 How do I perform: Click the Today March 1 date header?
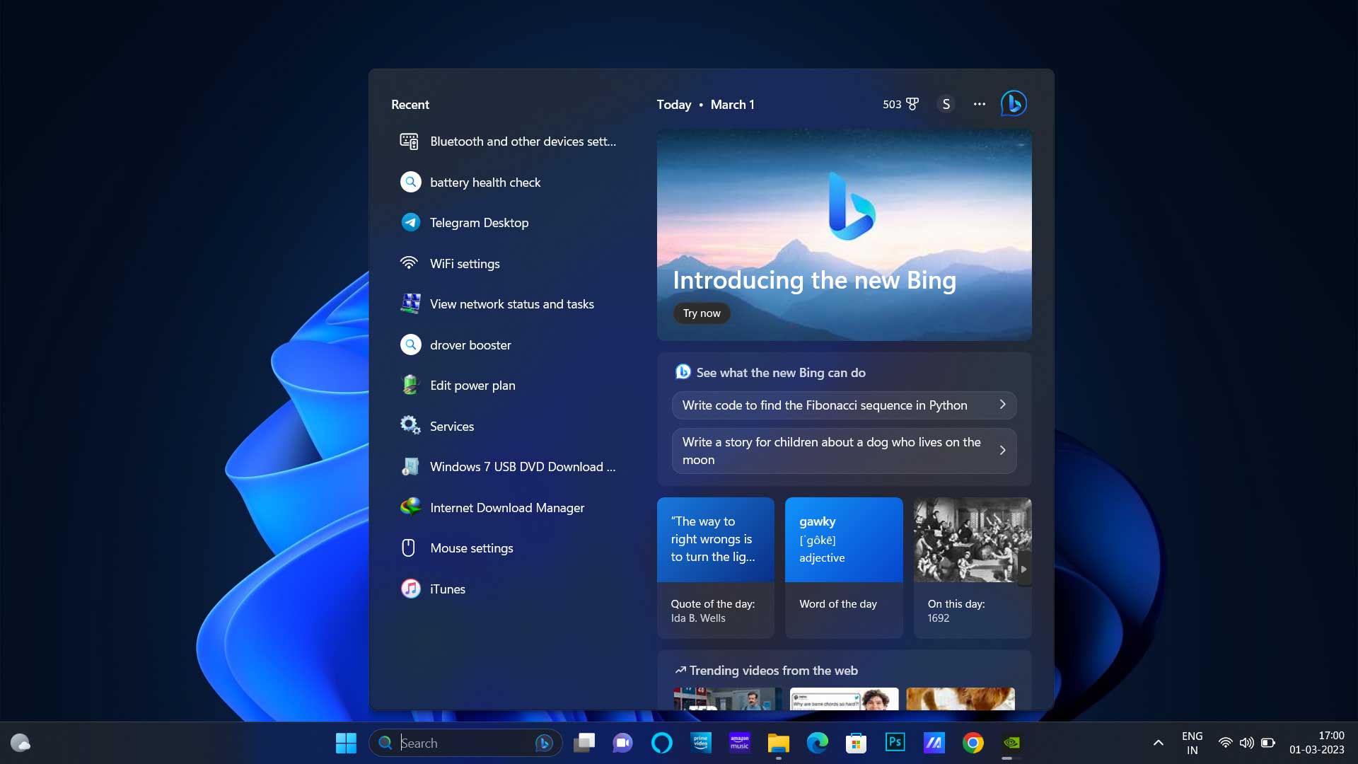pos(705,105)
